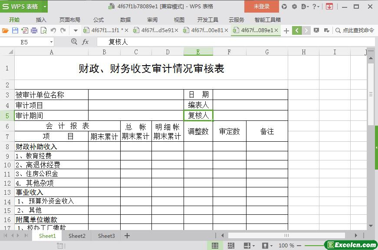The height and width of the screenshot is (250, 378).
Task: Open a new document tab with plus
Action: coord(286,30)
